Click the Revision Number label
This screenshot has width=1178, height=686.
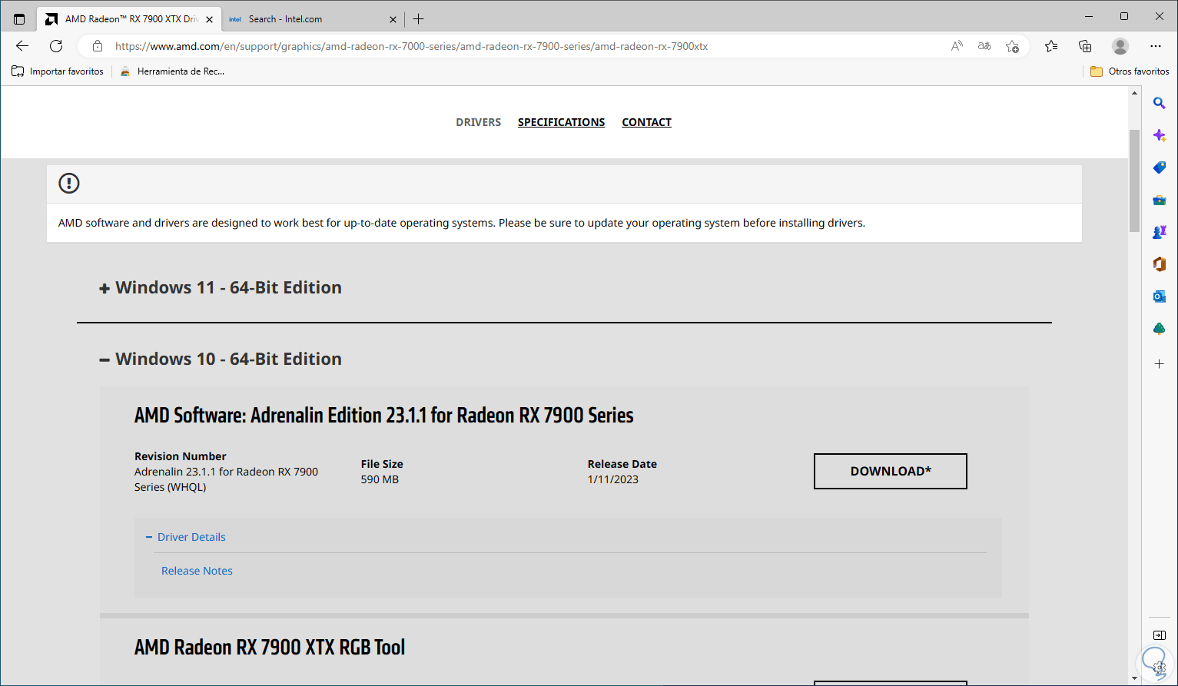[x=181, y=456]
